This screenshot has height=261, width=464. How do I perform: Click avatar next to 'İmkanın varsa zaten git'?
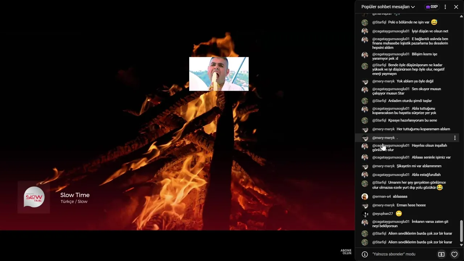pyautogui.click(x=365, y=223)
